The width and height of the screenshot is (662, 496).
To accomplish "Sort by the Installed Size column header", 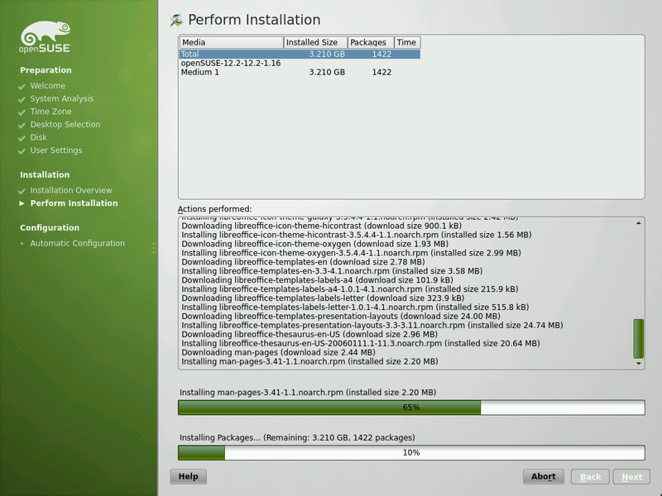I will tap(315, 43).
